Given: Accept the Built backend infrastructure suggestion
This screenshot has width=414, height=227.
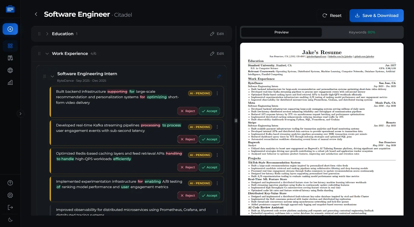Looking at the screenshot, I should coord(209,111).
